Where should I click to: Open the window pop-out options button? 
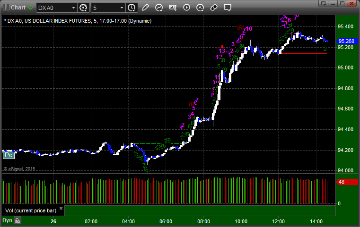tap(323, 3)
